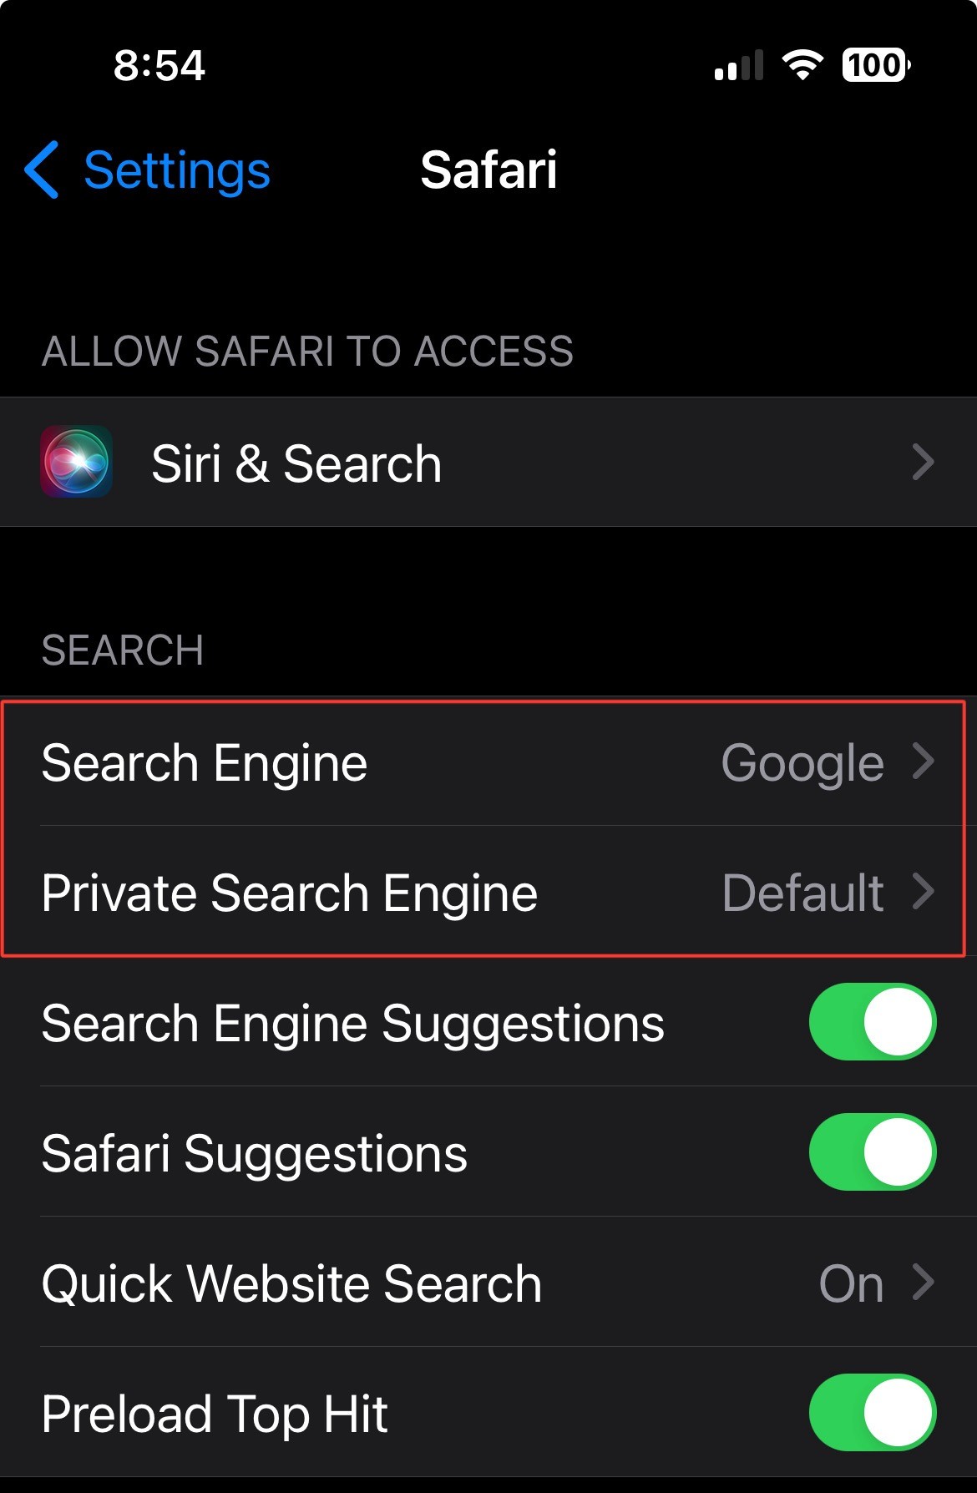Tap the Siri app icon
The height and width of the screenshot is (1493, 977).
pos(76,462)
